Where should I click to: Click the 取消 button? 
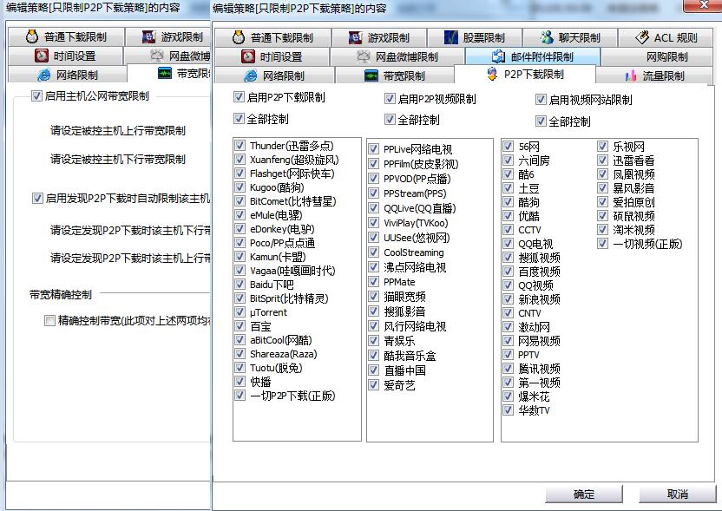(678, 495)
